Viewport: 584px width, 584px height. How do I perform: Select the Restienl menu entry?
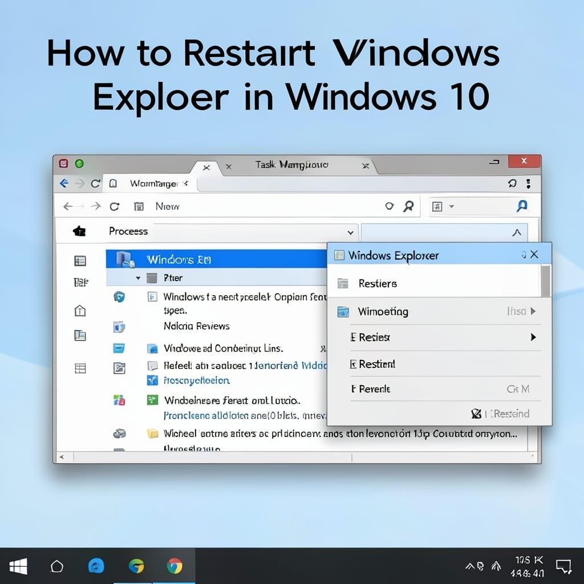point(376,364)
